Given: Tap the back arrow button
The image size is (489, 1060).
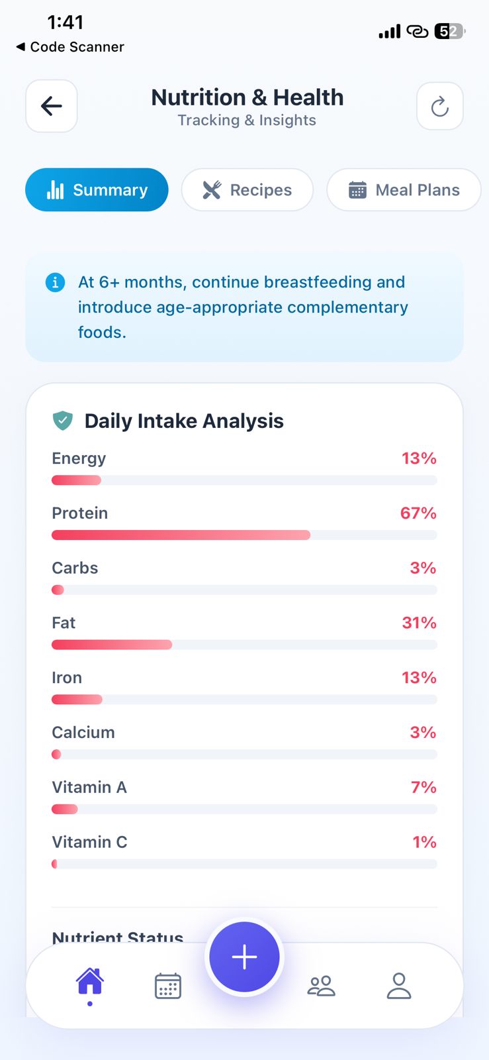Looking at the screenshot, I should pyautogui.click(x=52, y=106).
